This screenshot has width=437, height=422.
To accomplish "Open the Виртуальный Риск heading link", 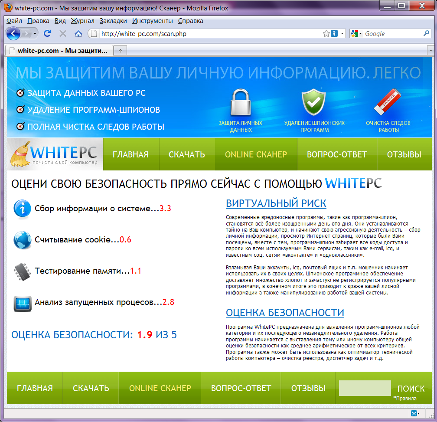I will pyautogui.click(x=276, y=203).
